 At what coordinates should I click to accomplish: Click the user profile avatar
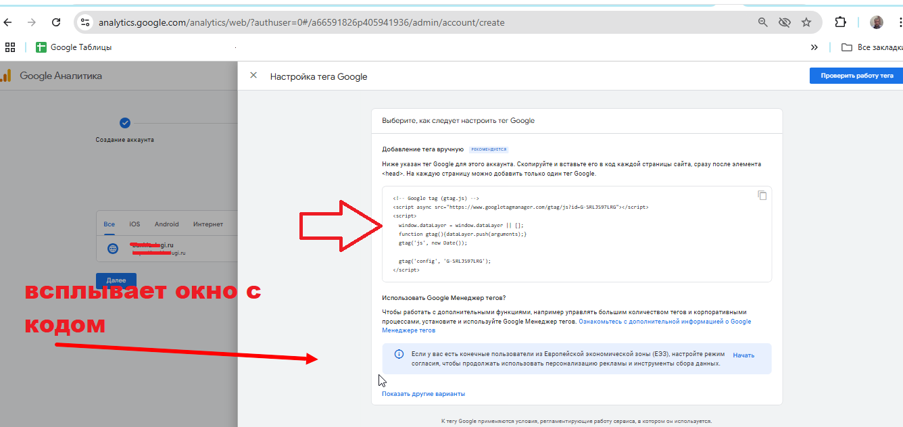876,22
